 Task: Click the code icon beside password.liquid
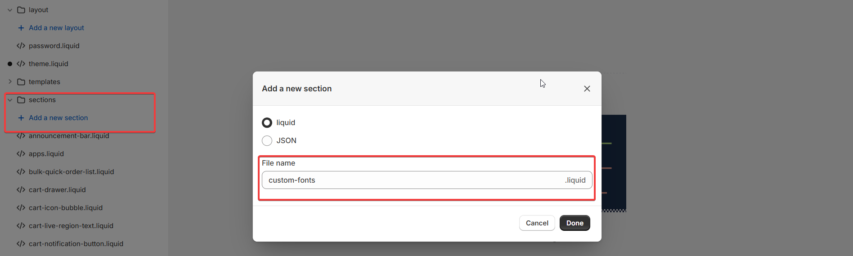point(21,46)
